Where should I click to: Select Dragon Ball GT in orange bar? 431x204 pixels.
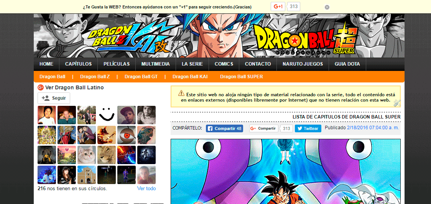click(141, 77)
